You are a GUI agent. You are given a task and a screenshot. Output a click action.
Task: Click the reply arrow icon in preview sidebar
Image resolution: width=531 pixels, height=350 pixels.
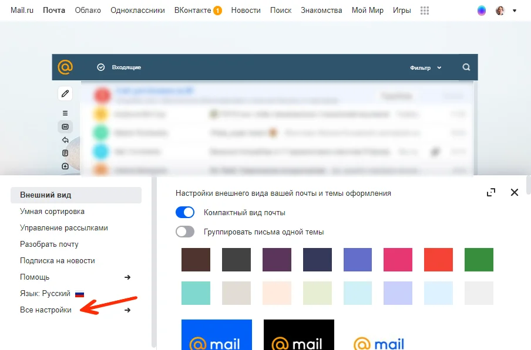click(x=65, y=140)
